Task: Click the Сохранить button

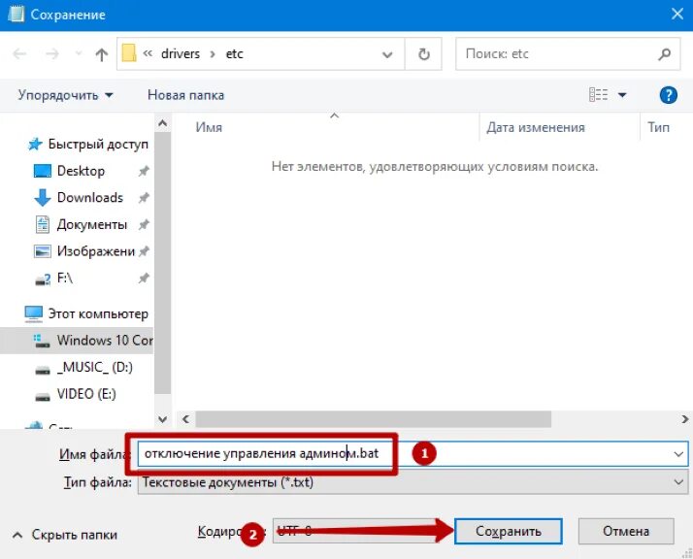Action: point(509,531)
